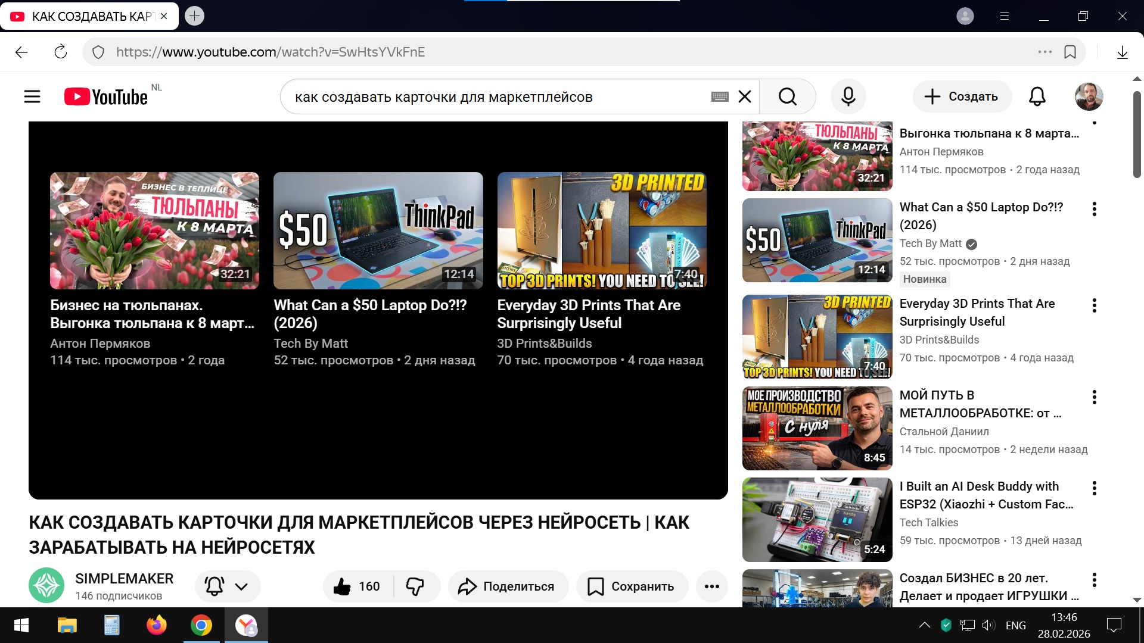Clear the search query with the X icon
1144x643 pixels.
(x=745, y=96)
